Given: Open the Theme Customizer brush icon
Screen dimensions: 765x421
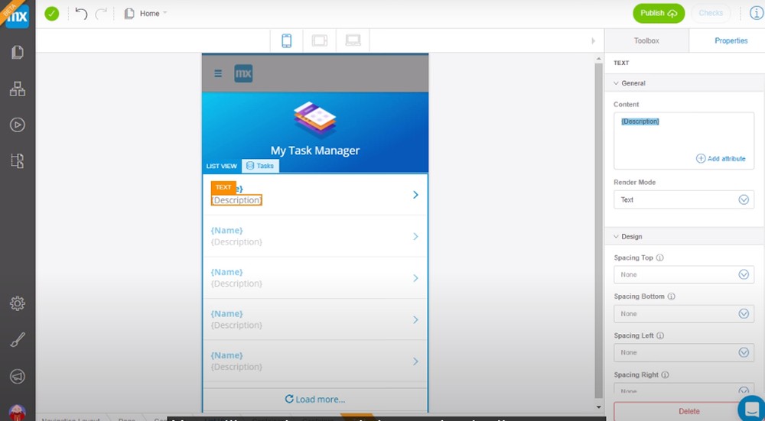Looking at the screenshot, I should point(17,340).
